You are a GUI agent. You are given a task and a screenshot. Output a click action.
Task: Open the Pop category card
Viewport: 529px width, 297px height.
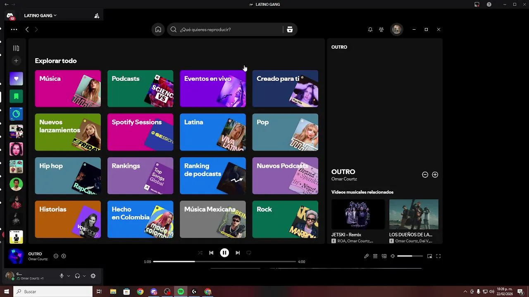[x=285, y=132]
